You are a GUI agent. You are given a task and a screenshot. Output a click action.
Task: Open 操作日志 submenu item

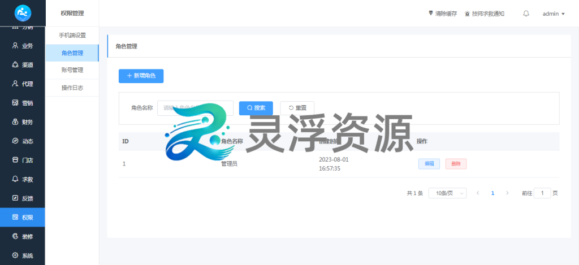pos(72,88)
